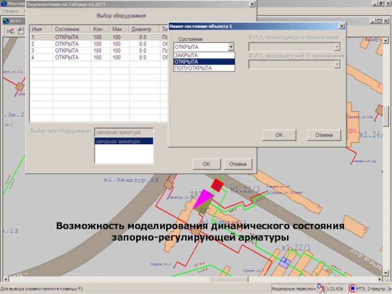Click the red circle icon near МТЭ

352,289
